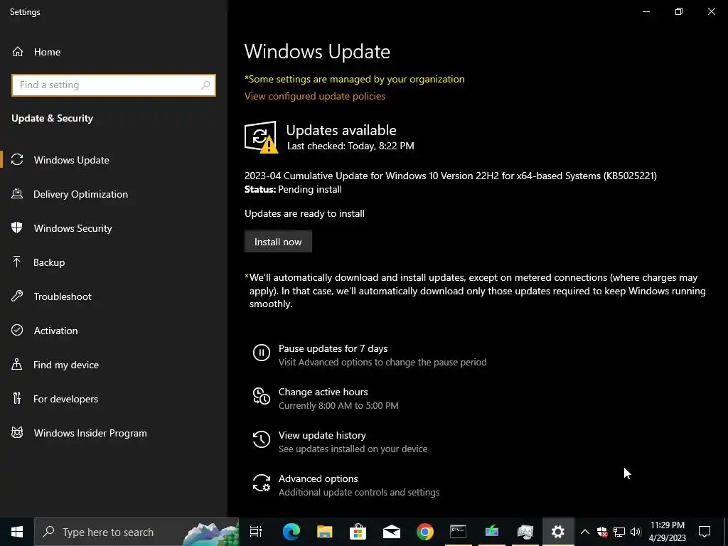The image size is (728, 546).
Task: Click the Home house icon
Action: 18,51
